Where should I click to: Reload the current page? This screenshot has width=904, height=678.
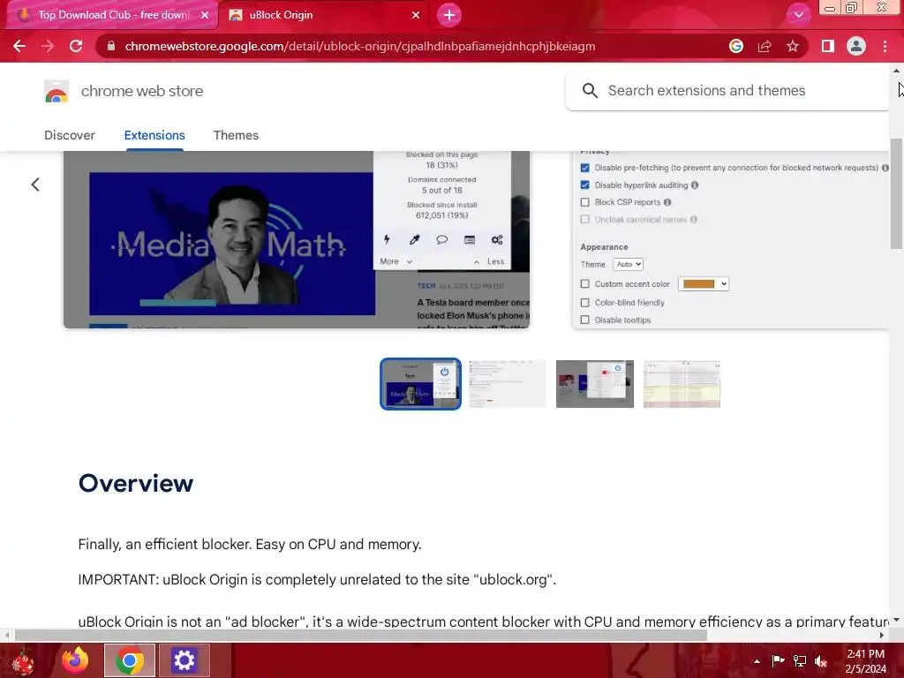(x=76, y=46)
